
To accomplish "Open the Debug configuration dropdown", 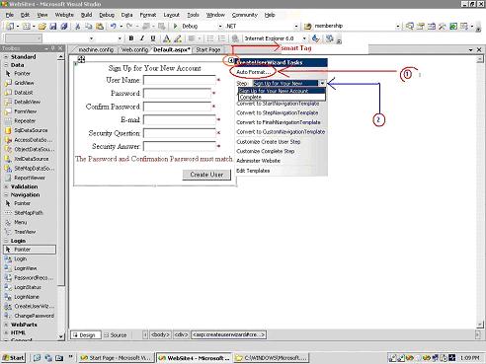I will click(220, 26).
